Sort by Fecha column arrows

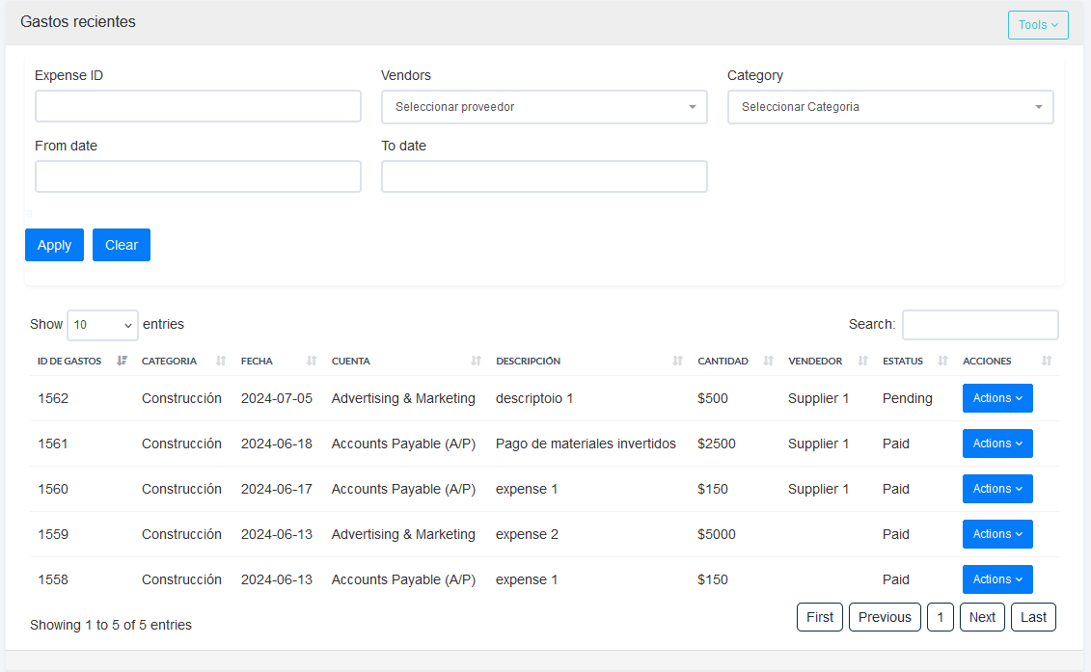312,361
